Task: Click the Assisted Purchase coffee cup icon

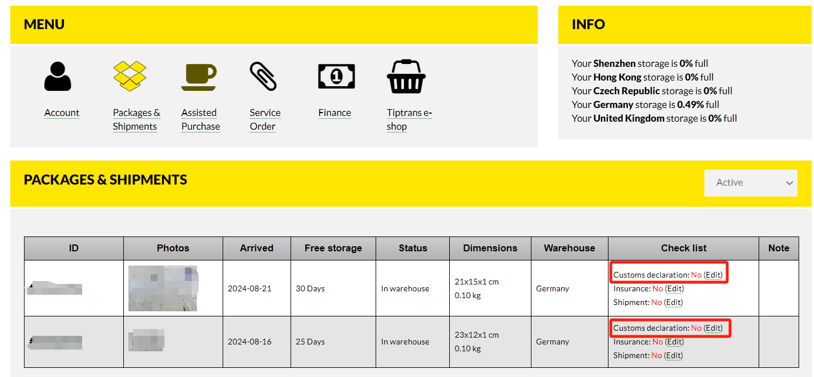Action: pos(199,77)
